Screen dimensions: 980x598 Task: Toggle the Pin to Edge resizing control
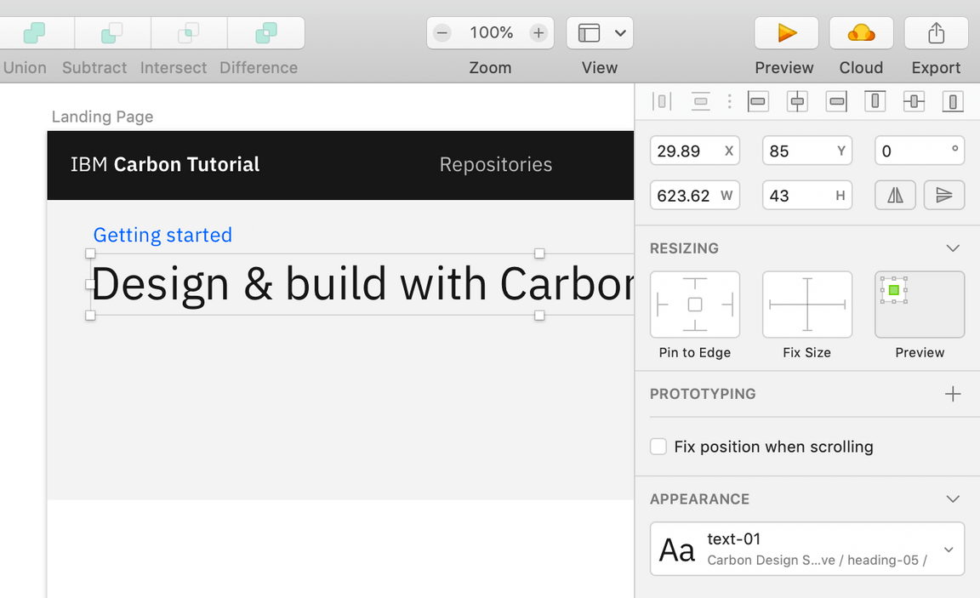click(x=695, y=305)
